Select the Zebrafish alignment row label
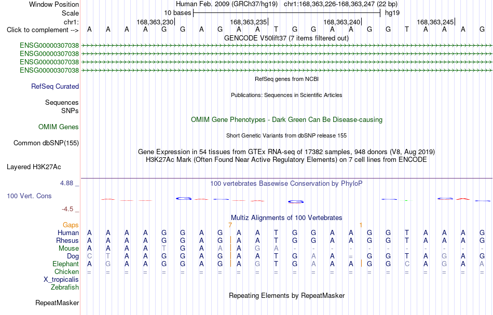Viewport: 493px width, 315px height. 65,287
